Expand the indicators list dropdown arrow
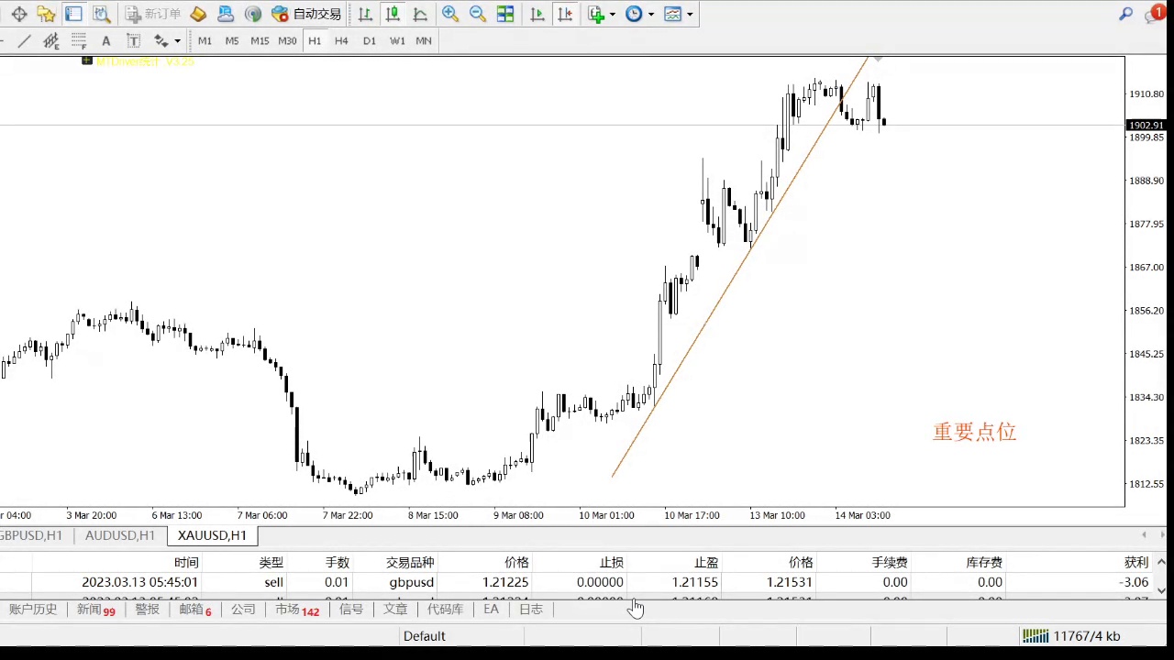Image resolution: width=1174 pixels, height=660 pixels. tap(613, 14)
